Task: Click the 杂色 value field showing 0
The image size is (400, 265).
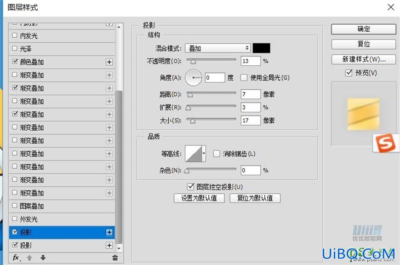Action: coord(251,170)
